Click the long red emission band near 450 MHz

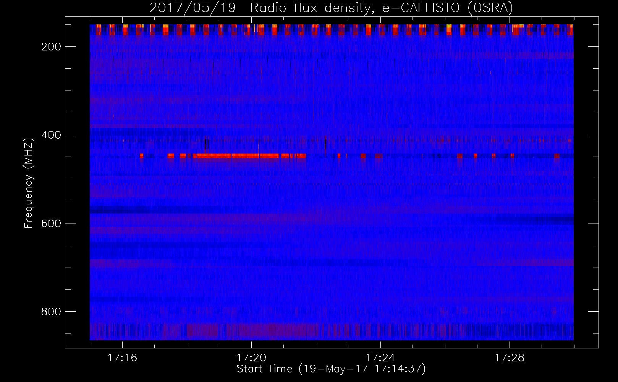pyautogui.click(x=249, y=156)
